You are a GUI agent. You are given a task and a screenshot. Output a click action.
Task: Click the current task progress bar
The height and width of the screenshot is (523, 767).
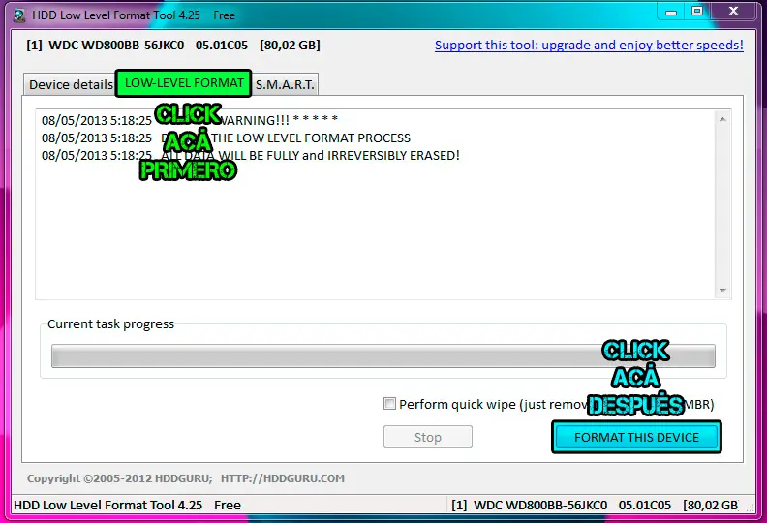383,355
